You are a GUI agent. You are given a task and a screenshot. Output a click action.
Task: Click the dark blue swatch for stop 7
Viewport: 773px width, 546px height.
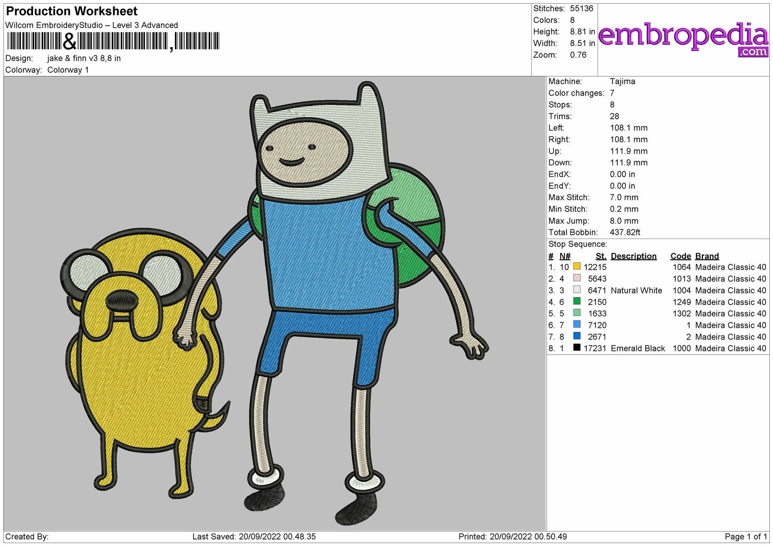click(x=577, y=336)
